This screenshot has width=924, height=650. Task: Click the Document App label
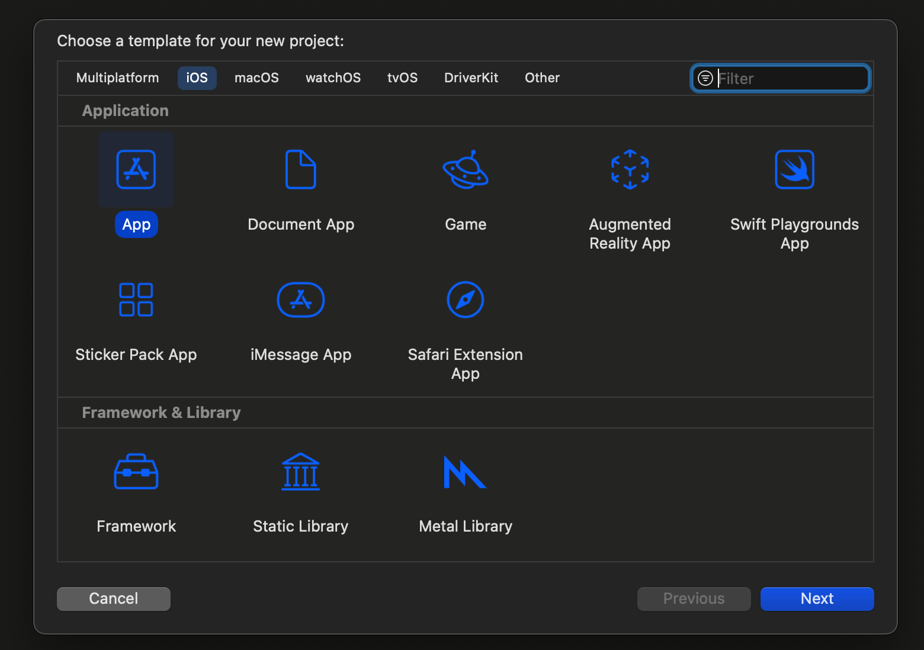[x=301, y=224]
